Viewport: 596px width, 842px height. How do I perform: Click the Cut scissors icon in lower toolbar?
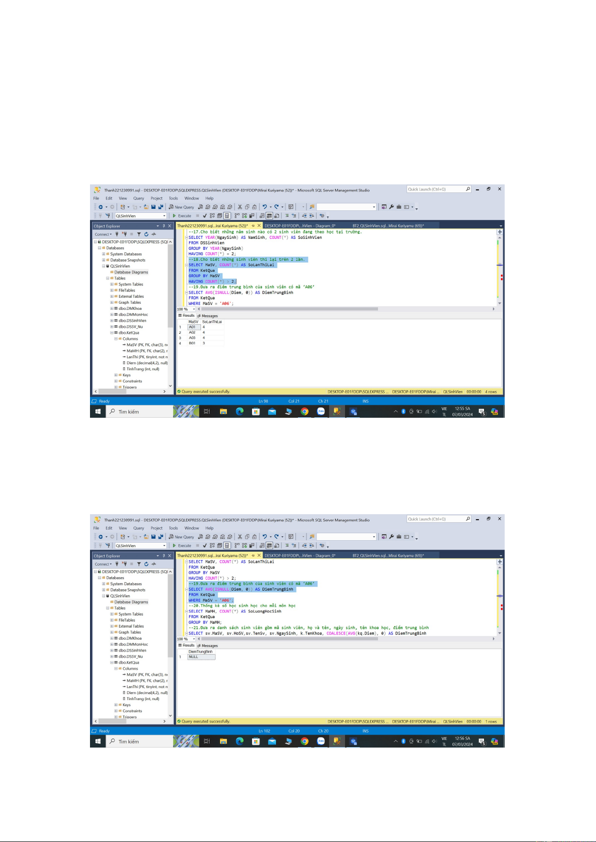coord(240,537)
